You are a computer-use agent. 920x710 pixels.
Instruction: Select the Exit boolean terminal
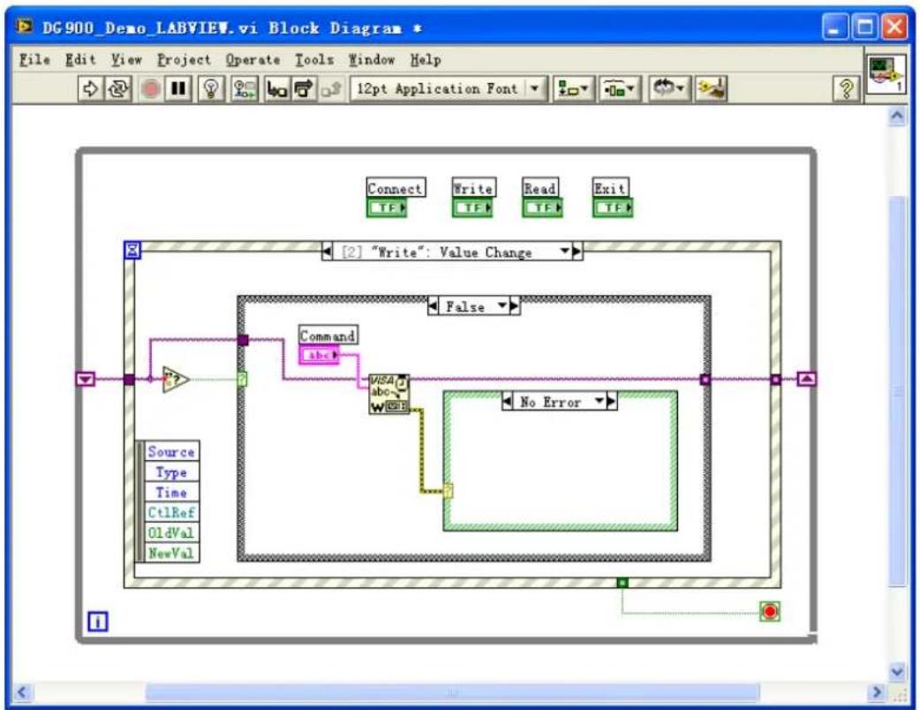(613, 208)
